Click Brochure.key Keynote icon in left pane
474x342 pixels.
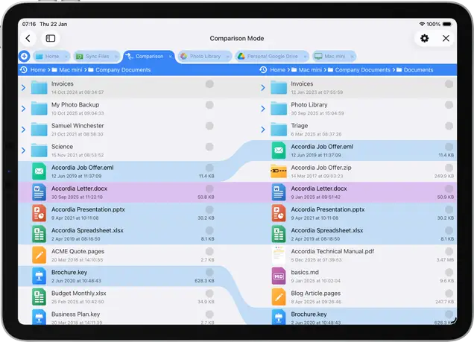[39, 276]
